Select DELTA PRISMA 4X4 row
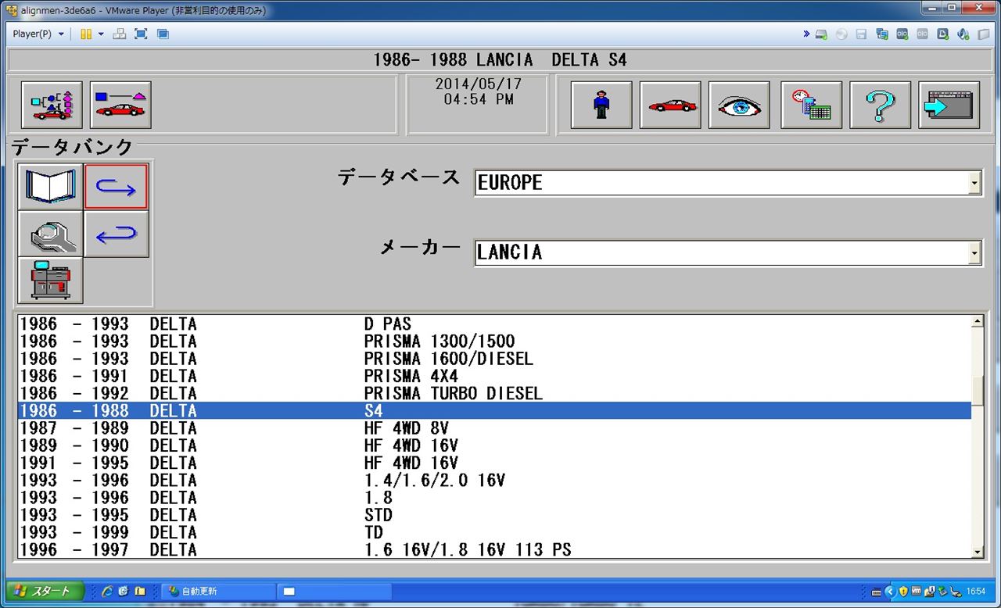The width and height of the screenshot is (1001, 608). (x=494, y=376)
